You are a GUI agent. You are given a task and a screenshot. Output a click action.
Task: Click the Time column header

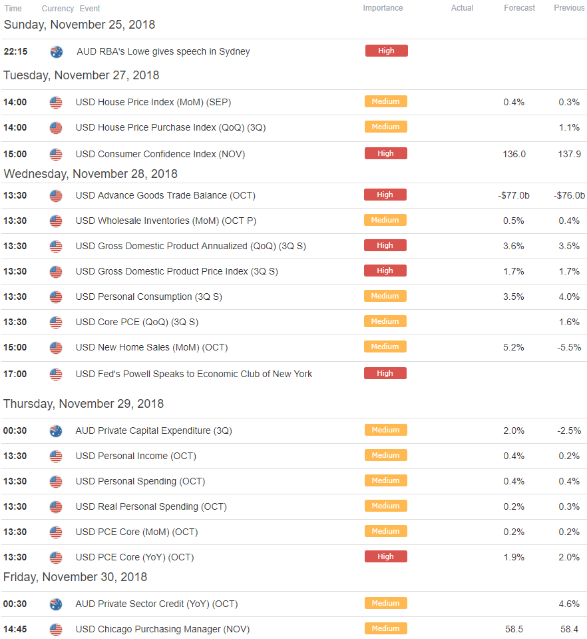(x=13, y=8)
